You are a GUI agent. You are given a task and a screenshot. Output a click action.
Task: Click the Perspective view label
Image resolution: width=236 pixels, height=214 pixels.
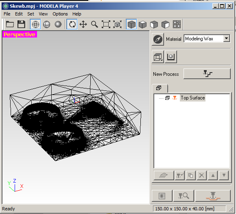tap(20, 35)
